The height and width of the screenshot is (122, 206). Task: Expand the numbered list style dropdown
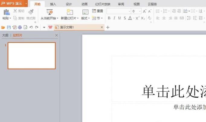(x=169, y=11)
